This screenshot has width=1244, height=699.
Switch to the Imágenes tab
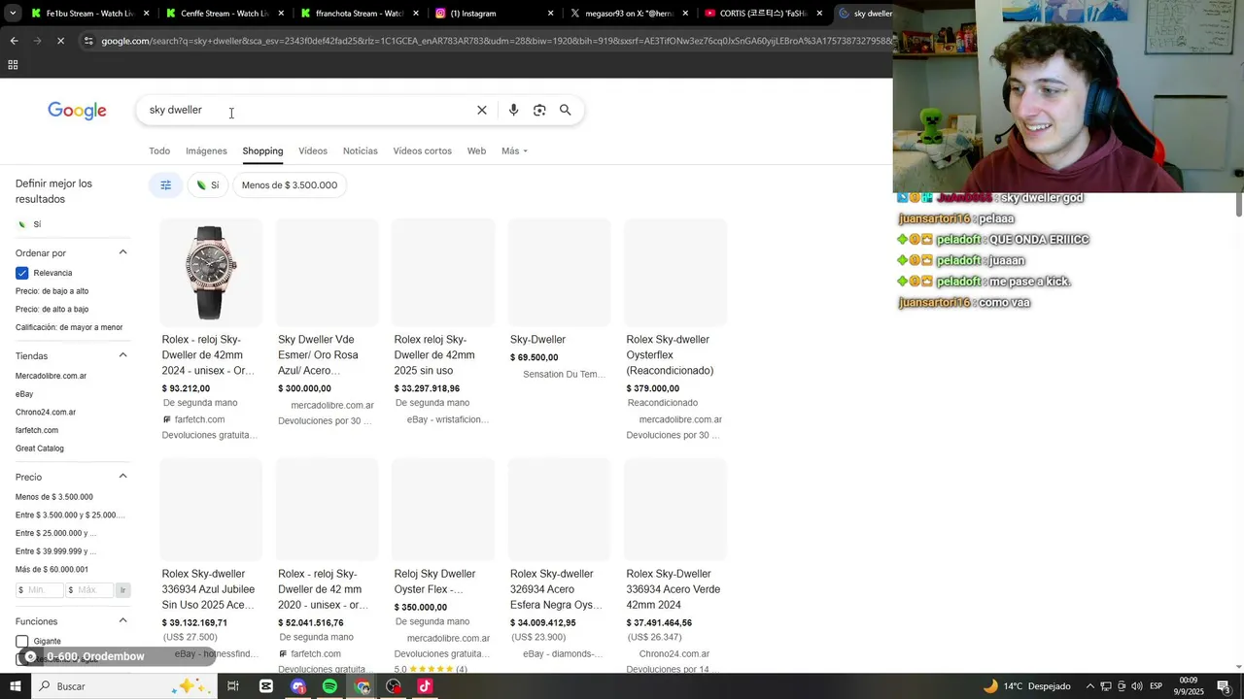coord(206,151)
